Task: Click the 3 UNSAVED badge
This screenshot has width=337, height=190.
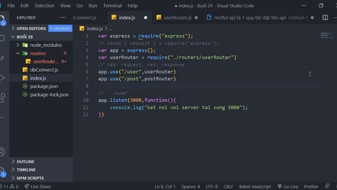Action: pyautogui.click(x=61, y=28)
